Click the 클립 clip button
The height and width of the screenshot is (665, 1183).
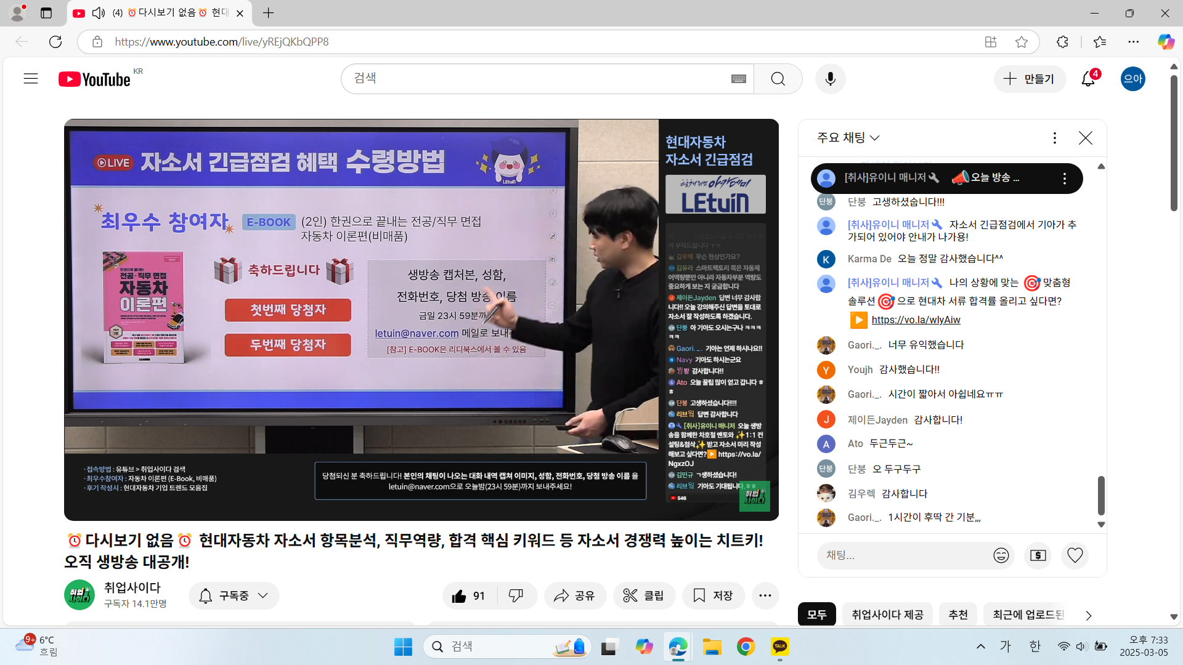pos(644,596)
